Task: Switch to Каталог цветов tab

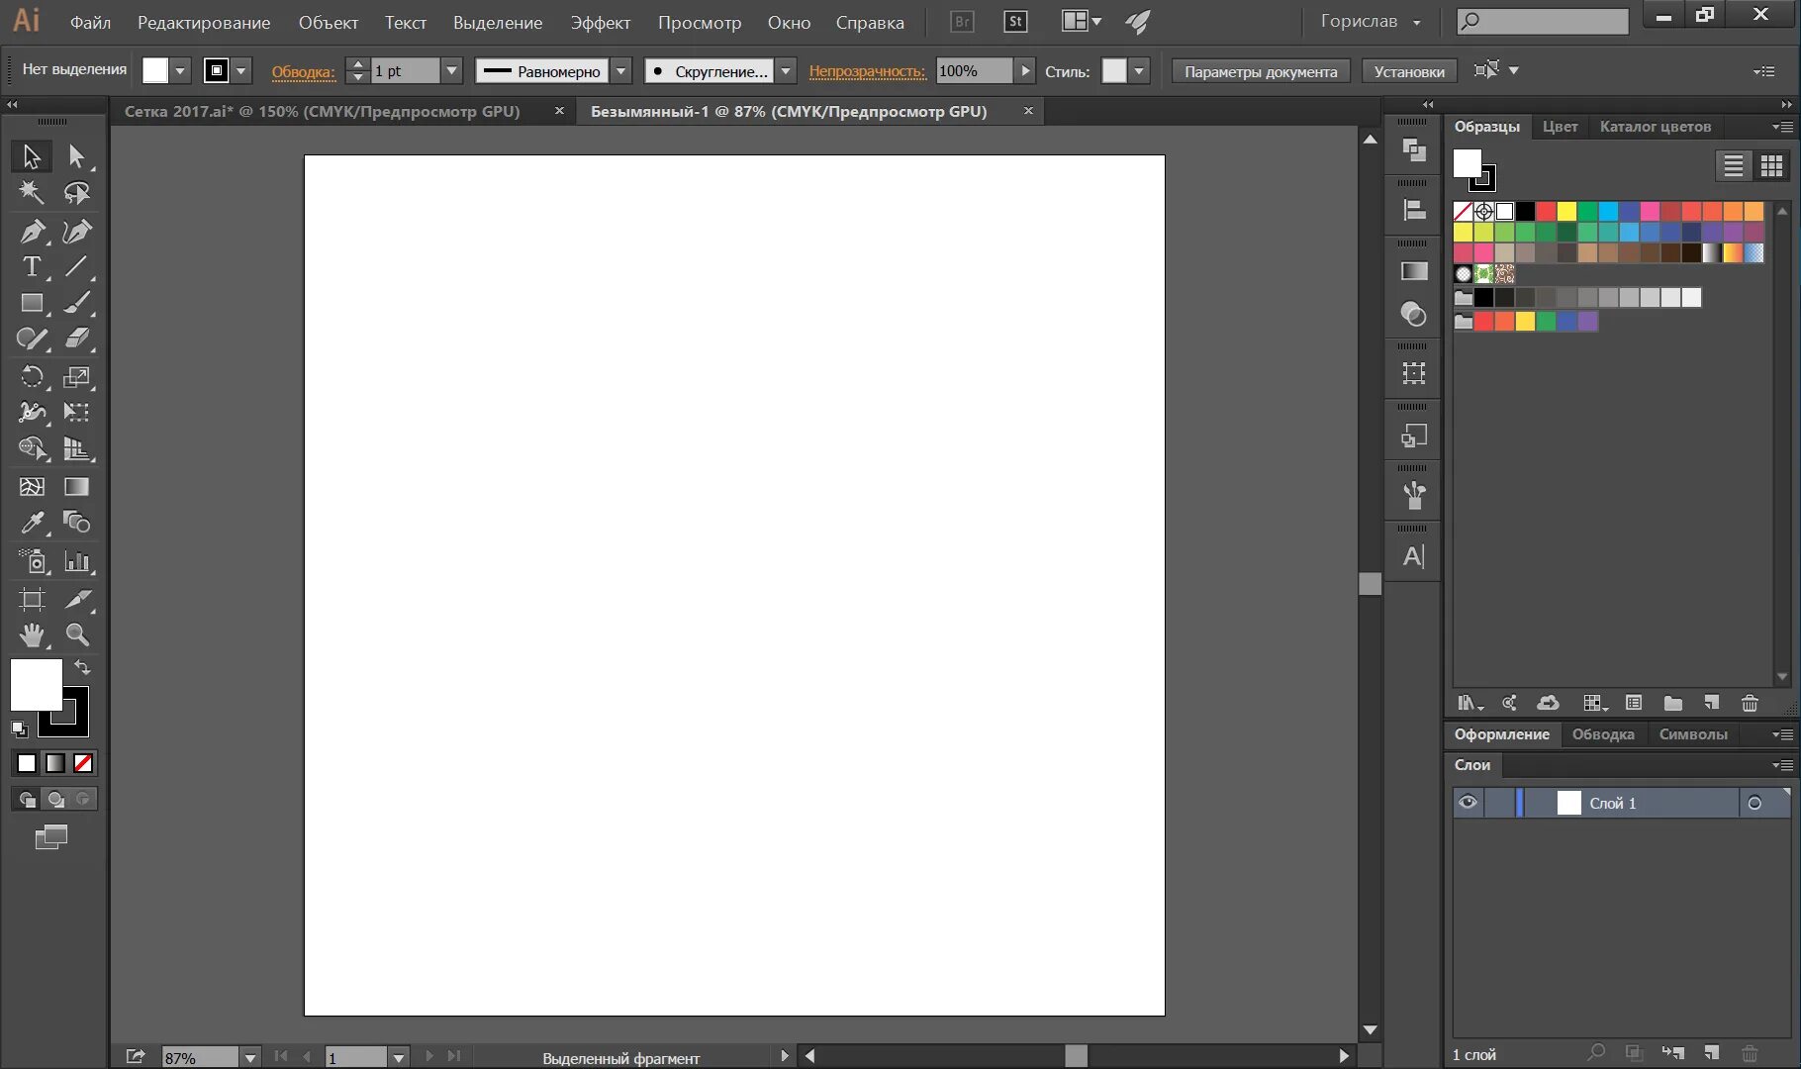Action: 1655,127
